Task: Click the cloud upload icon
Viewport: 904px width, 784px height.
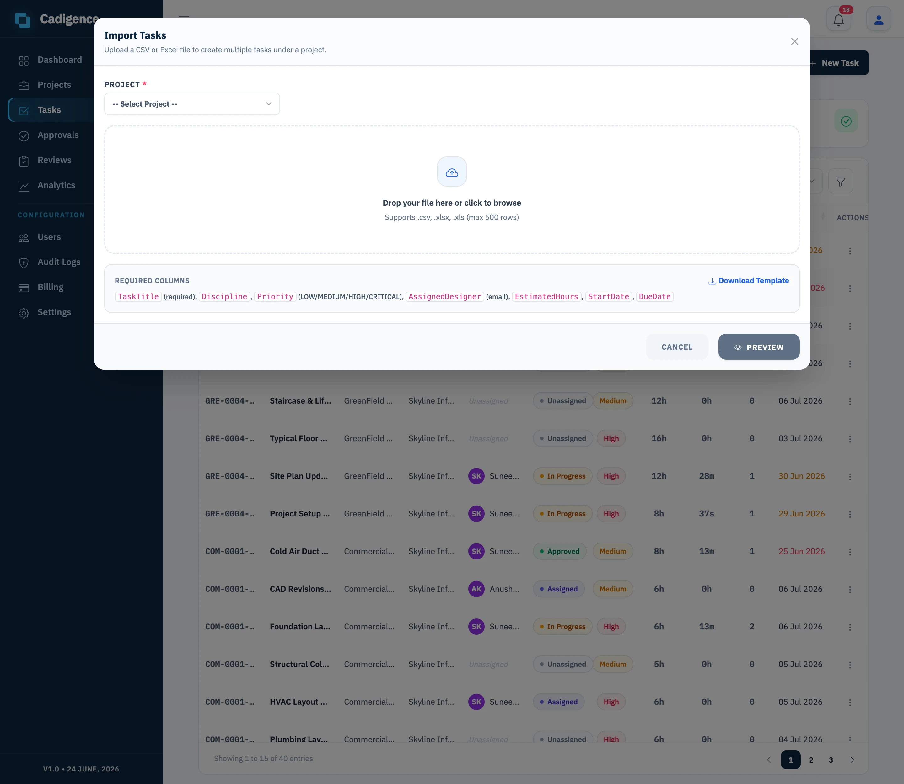Action: point(452,172)
